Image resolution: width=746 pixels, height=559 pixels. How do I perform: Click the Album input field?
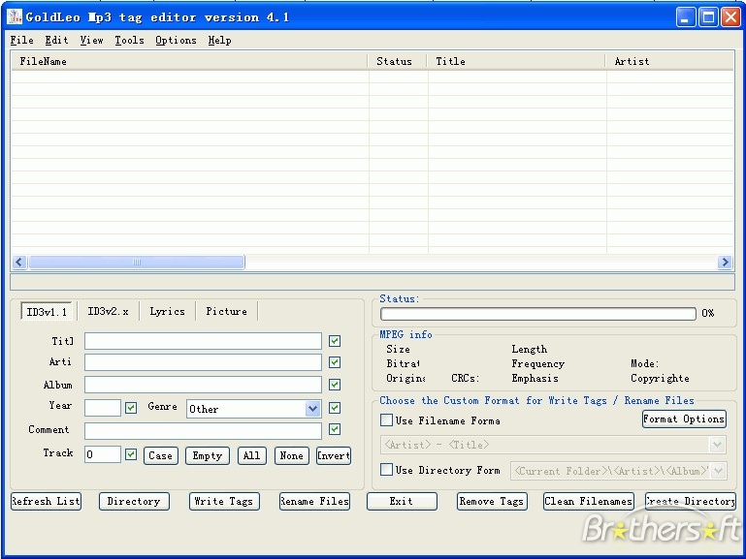(203, 385)
